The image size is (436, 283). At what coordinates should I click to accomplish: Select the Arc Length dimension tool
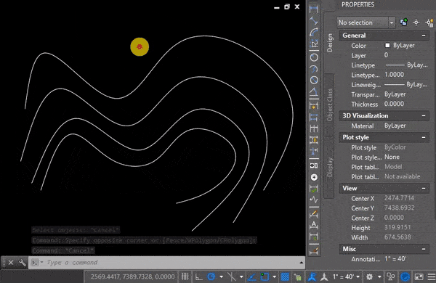click(x=314, y=32)
